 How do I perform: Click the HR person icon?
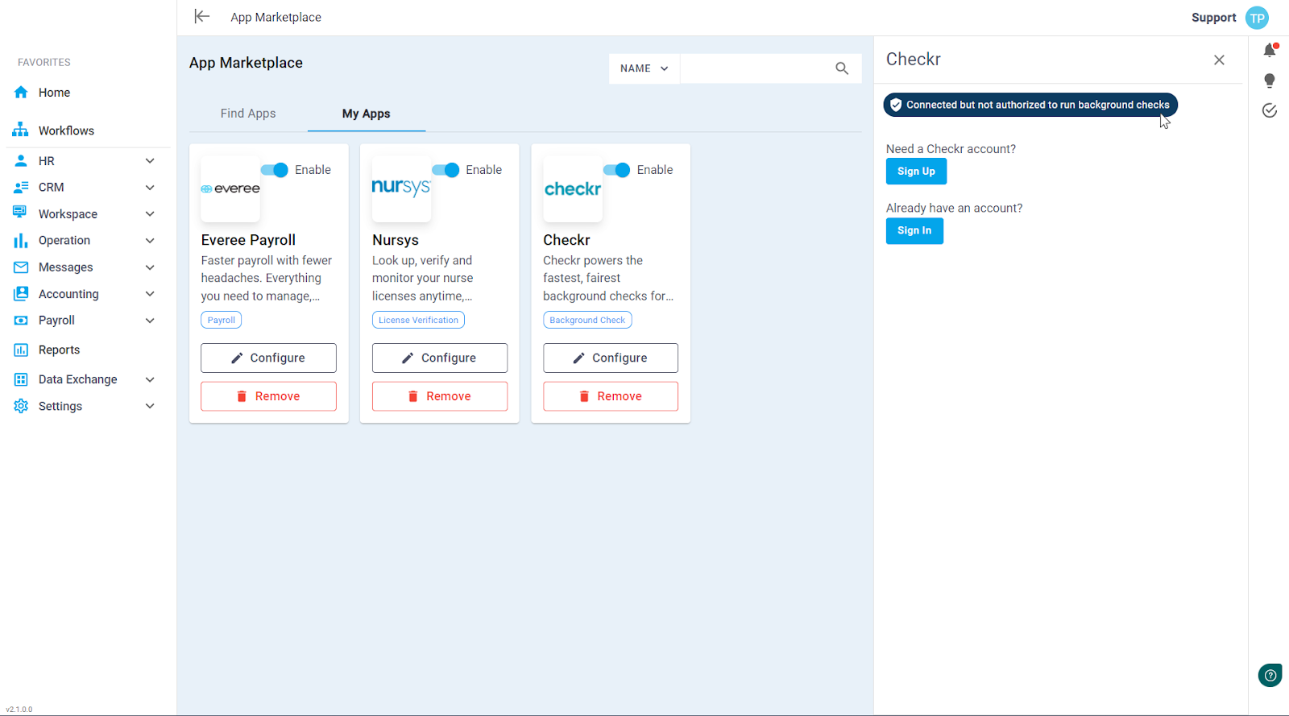pos(21,161)
